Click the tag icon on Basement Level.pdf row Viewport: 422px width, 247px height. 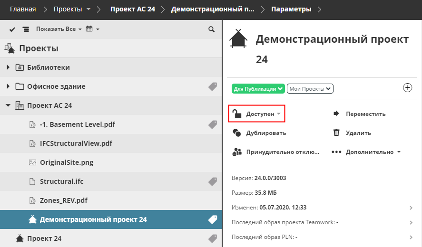pyautogui.click(x=213, y=124)
